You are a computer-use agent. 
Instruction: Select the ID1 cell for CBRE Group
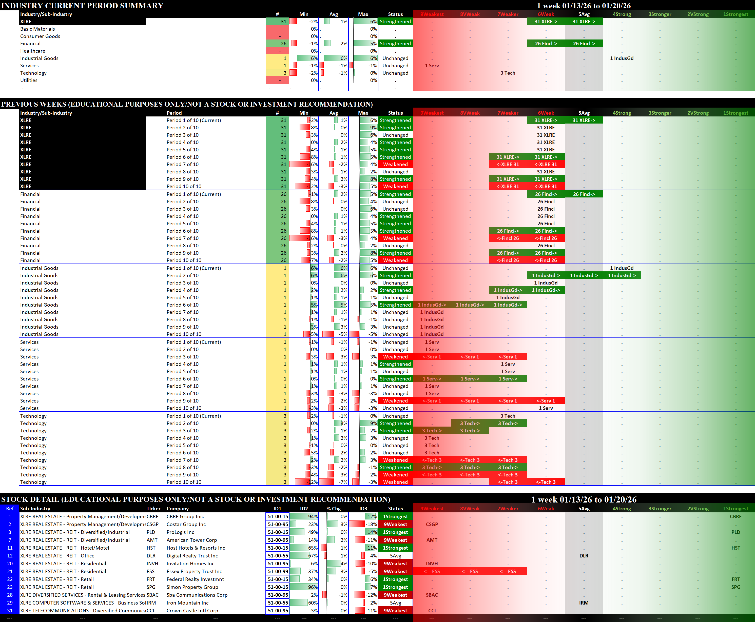pyautogui.click(x=278, y=516)
